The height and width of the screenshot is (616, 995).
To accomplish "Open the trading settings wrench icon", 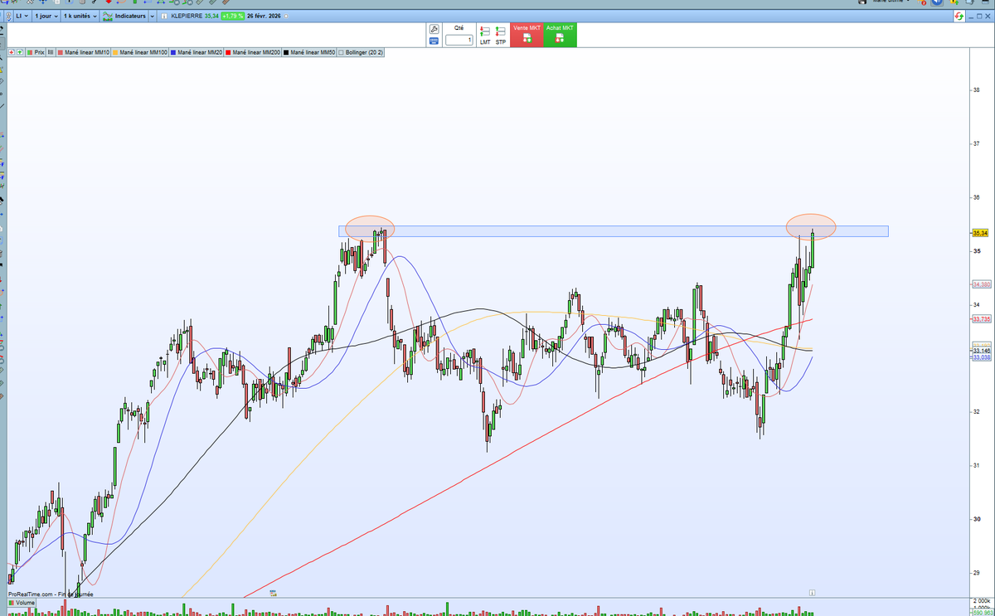I will coord(434,29).
